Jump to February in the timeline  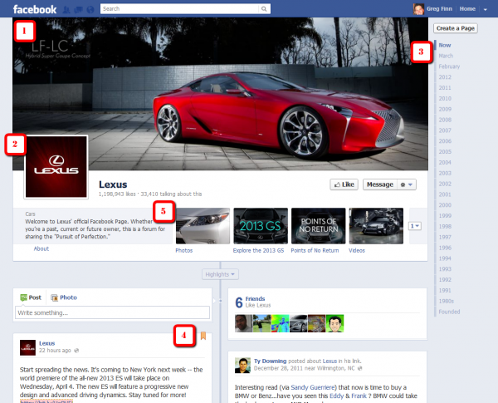pyautogui.click(x=449, y=66)
